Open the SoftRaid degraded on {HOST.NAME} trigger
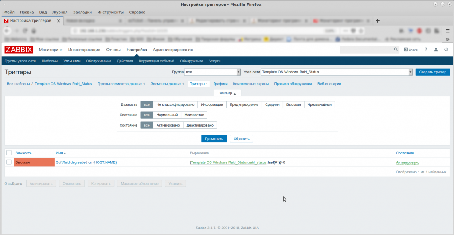 [x=86, y=162]
